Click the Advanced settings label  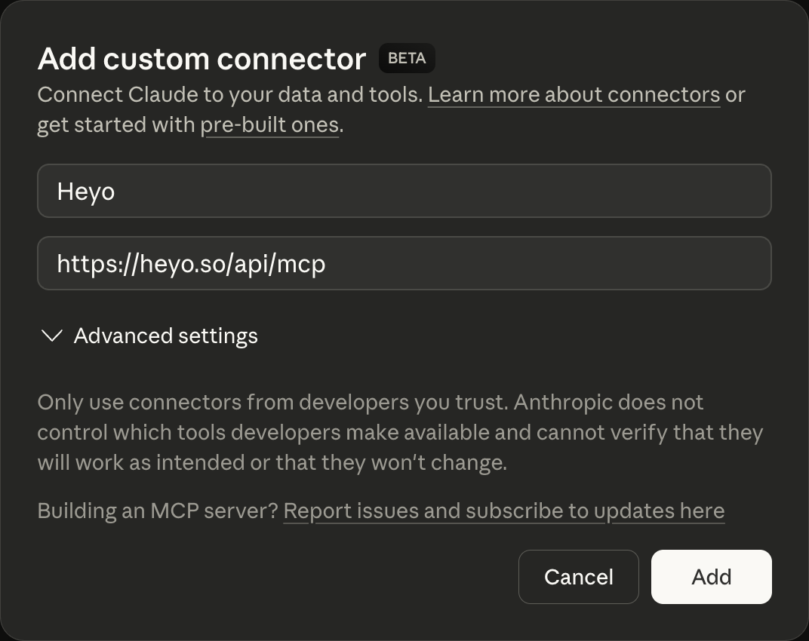click(165, 336)
